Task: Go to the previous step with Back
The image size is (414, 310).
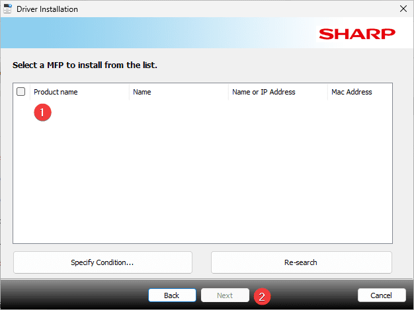Action: click(172, 295)
